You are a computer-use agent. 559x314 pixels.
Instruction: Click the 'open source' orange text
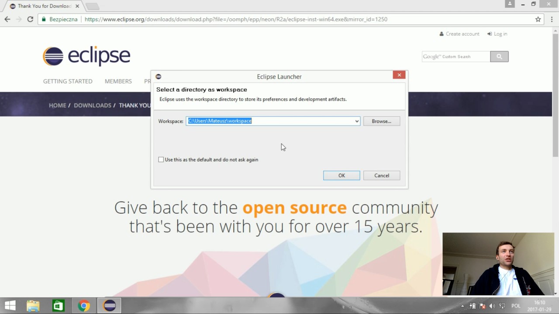(294, 208)
